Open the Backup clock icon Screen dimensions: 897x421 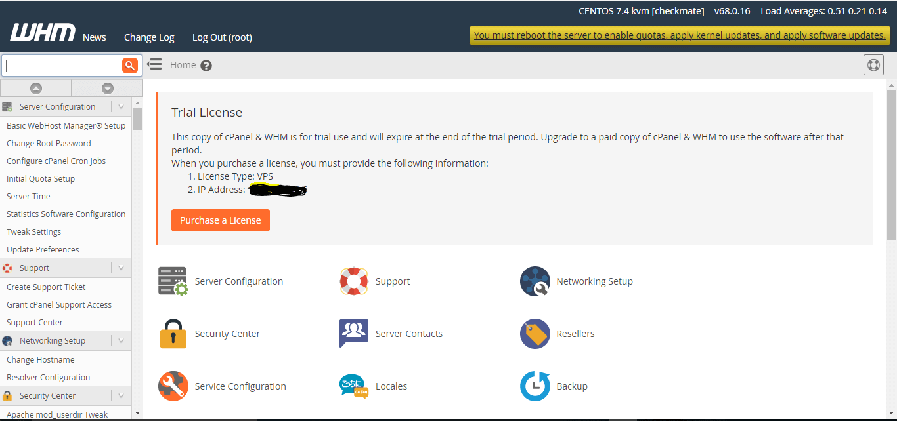click(535, 386)
